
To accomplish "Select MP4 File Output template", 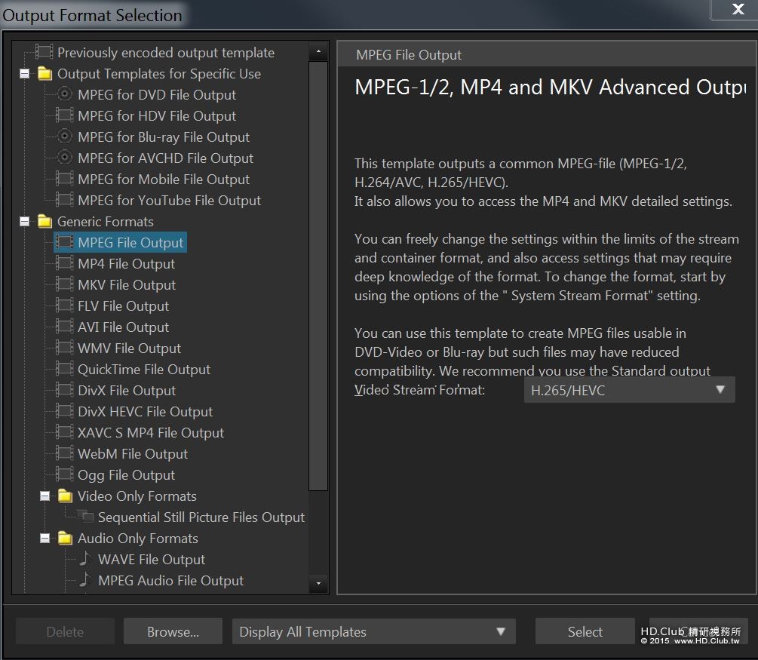I will pyautogui.click(x=126, y=263).
